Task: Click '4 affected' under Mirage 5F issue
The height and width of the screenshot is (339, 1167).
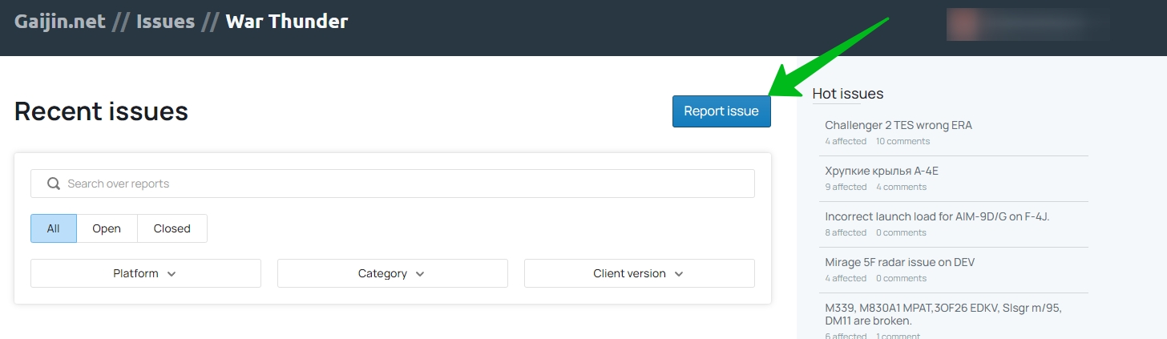Action: (846, 278)
